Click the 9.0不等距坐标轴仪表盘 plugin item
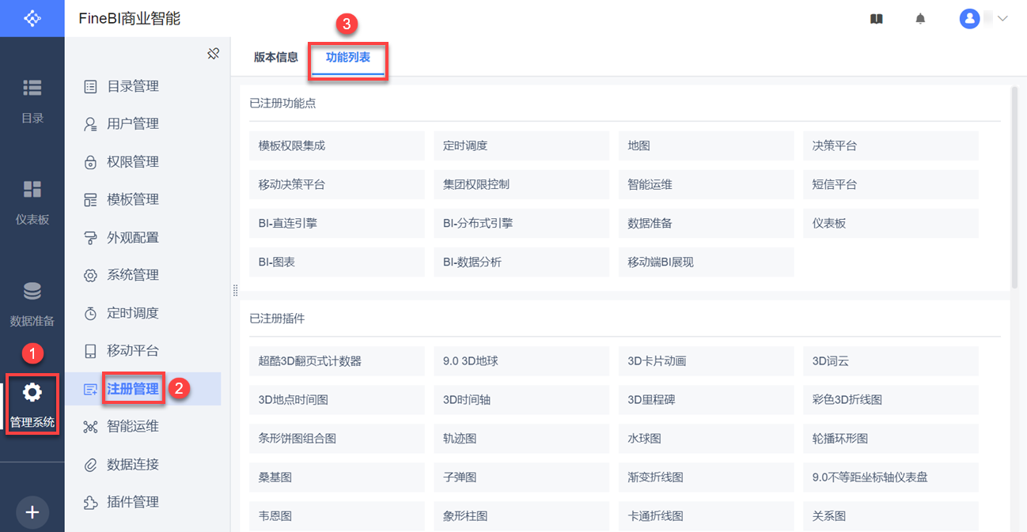Image resolution: width=1027 pixels, height=532 pixels. (x=891, y=477)
